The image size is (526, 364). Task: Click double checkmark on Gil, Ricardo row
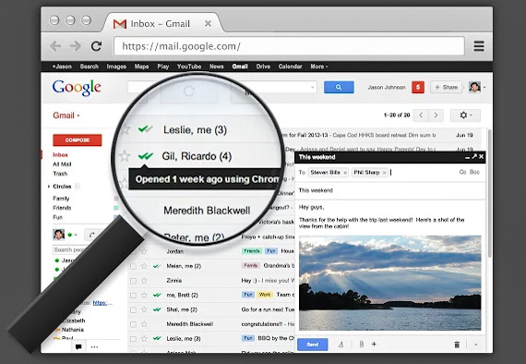pos(146,156)
